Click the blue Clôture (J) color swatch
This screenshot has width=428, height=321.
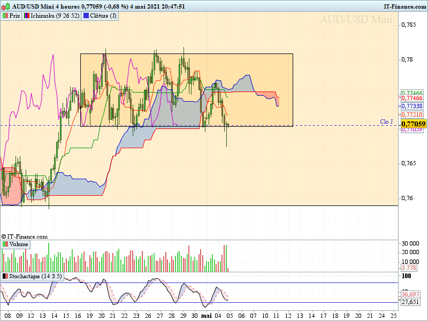[x=86, y=16]
